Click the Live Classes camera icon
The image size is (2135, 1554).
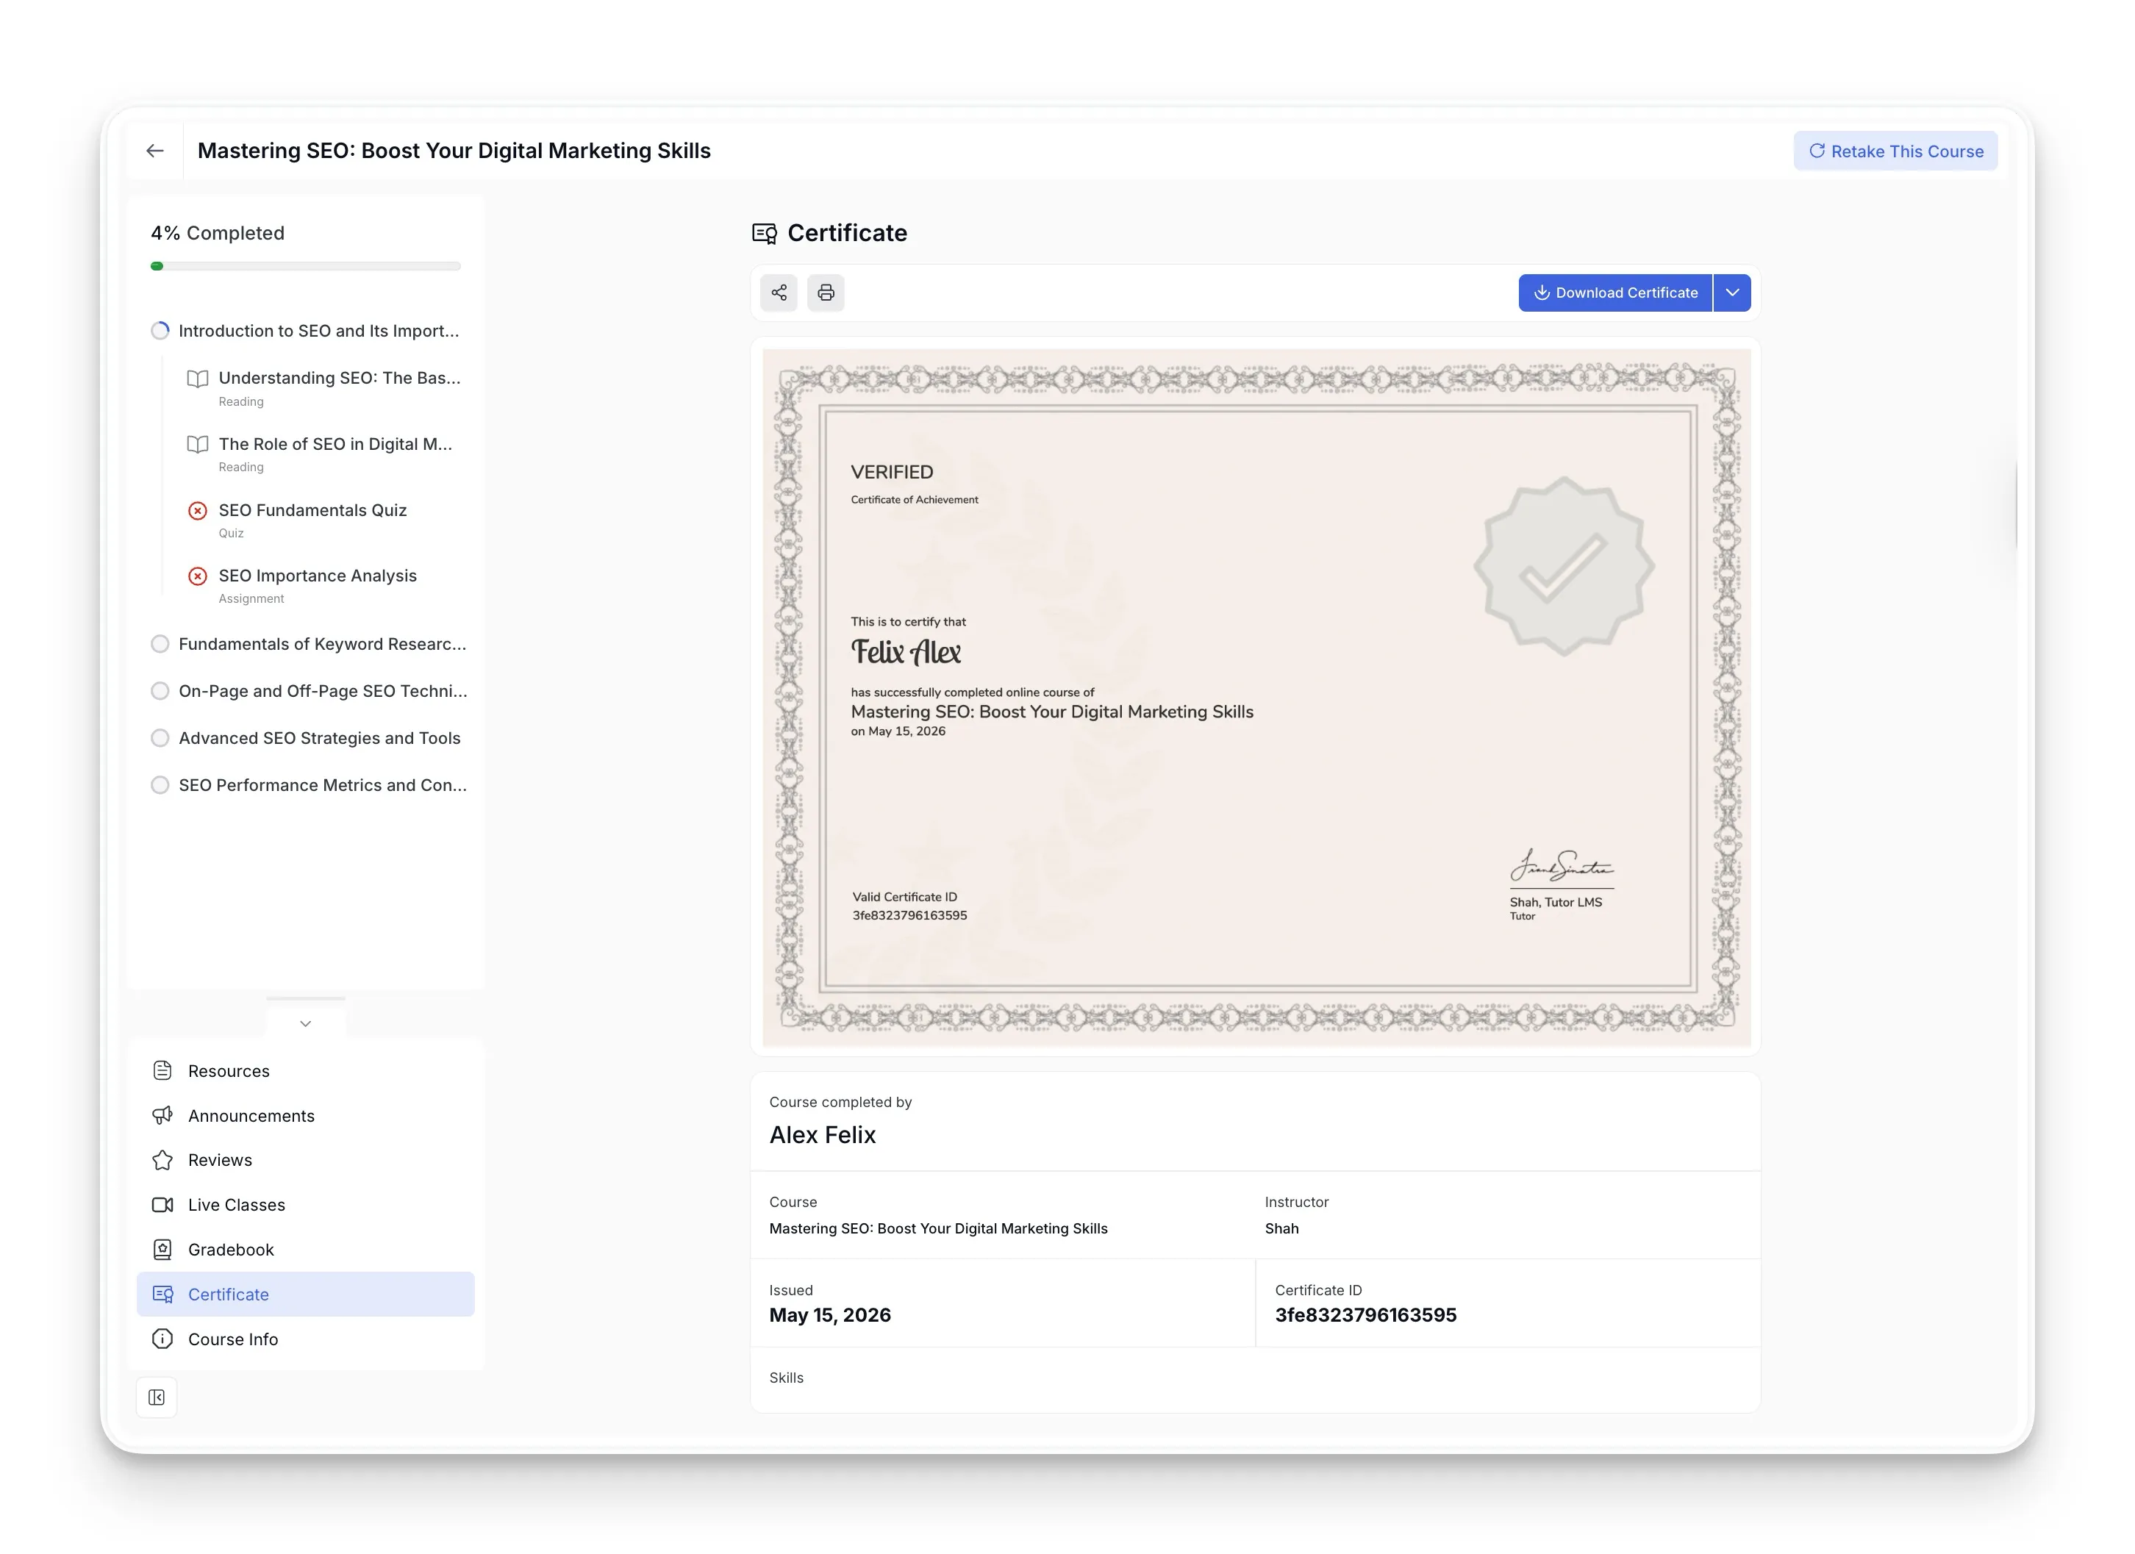(162, 1205)
